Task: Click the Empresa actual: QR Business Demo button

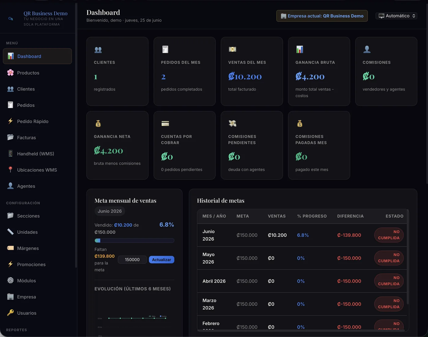Action: click(322, 16)
